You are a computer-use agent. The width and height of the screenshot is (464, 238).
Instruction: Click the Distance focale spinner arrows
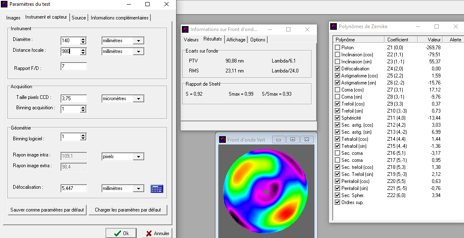pyautogui.click(x=83, y=51)
